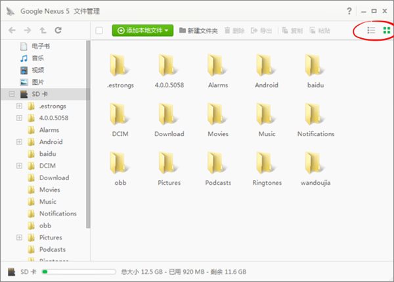Image resolution: width=394 pixels, height=282 pixels.
Task: Tick the select-all checkbox in toolbar
Action: pyautogui.click(x=99, y=30)
